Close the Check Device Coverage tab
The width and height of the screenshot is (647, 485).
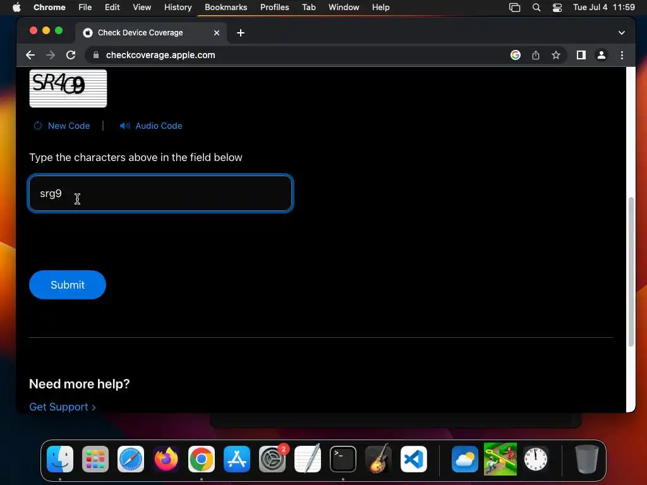[x=217, y=33]
